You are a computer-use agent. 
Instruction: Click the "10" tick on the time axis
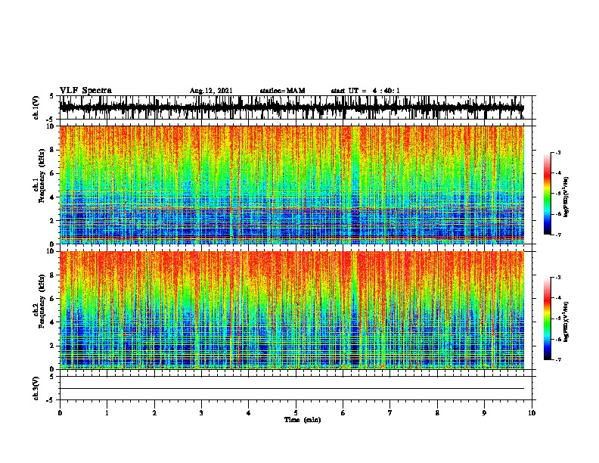pyautogui.click(x=532, y=413)
